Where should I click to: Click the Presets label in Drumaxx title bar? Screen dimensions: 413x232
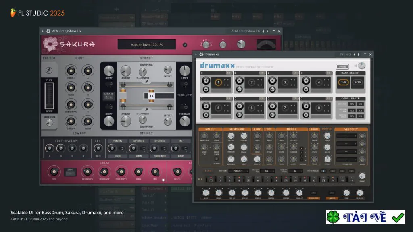pos(345,54)
